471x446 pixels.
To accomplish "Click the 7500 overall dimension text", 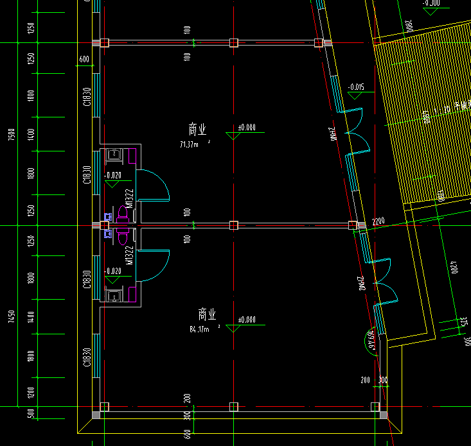I will [11, 134].
